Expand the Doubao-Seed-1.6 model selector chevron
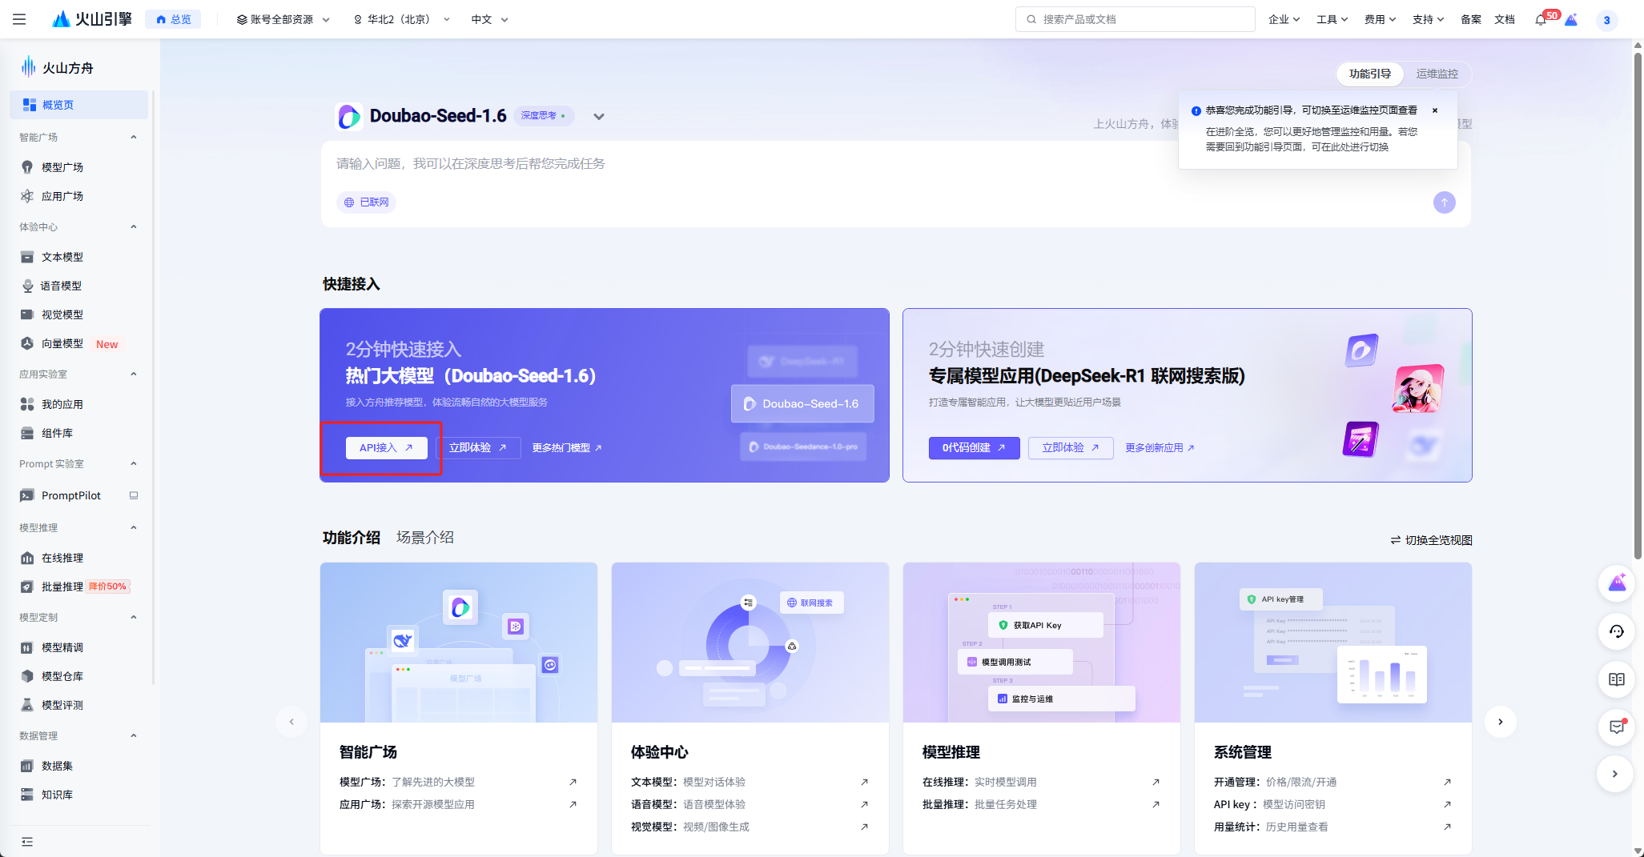Image resolution: width=1644 pixels, height=857 pixels. tap(598, 117)
